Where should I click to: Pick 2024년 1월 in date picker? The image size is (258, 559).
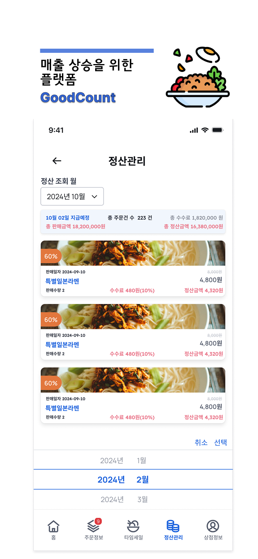pos(123,460)
